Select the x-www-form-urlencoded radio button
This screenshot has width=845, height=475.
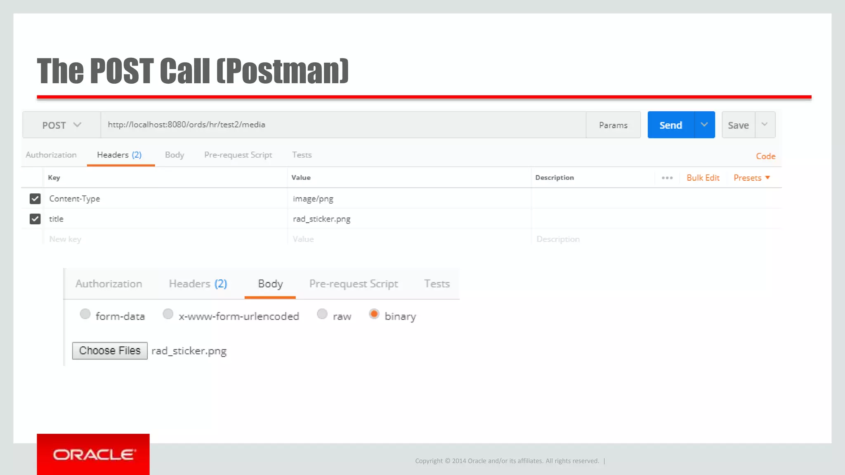168,314
